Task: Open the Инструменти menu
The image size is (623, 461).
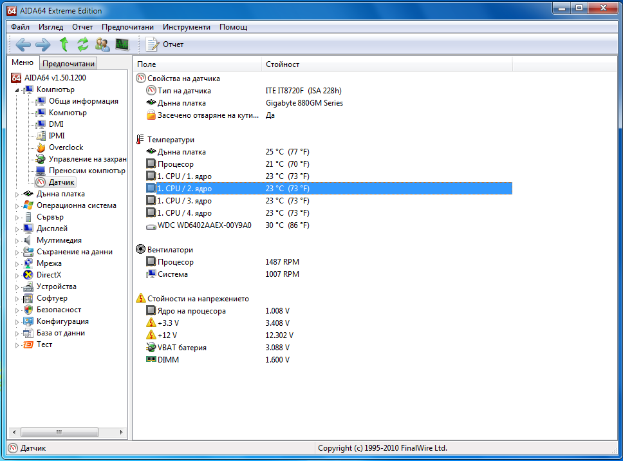Action: tap(187, 27)
